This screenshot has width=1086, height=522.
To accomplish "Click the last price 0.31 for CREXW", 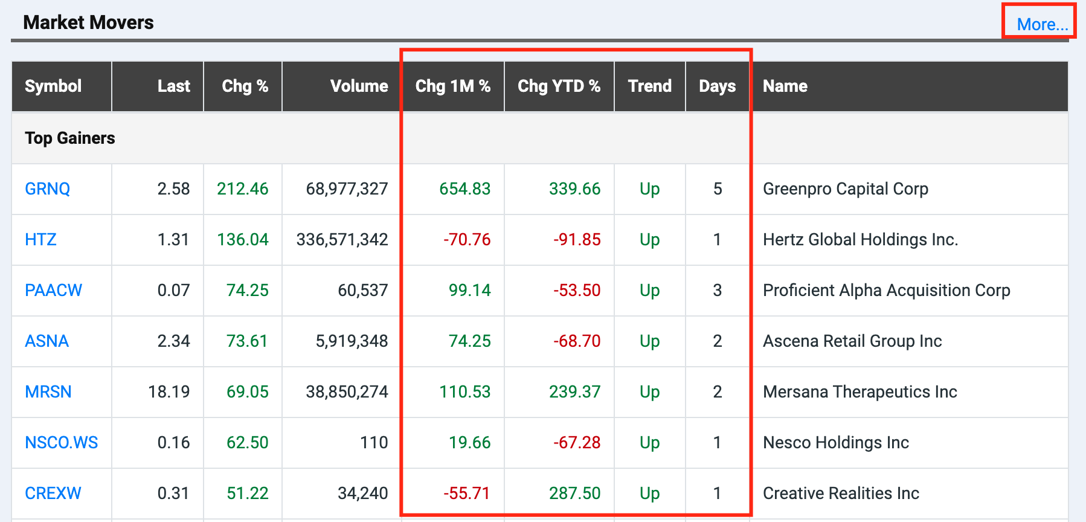I will pos(174,494).
